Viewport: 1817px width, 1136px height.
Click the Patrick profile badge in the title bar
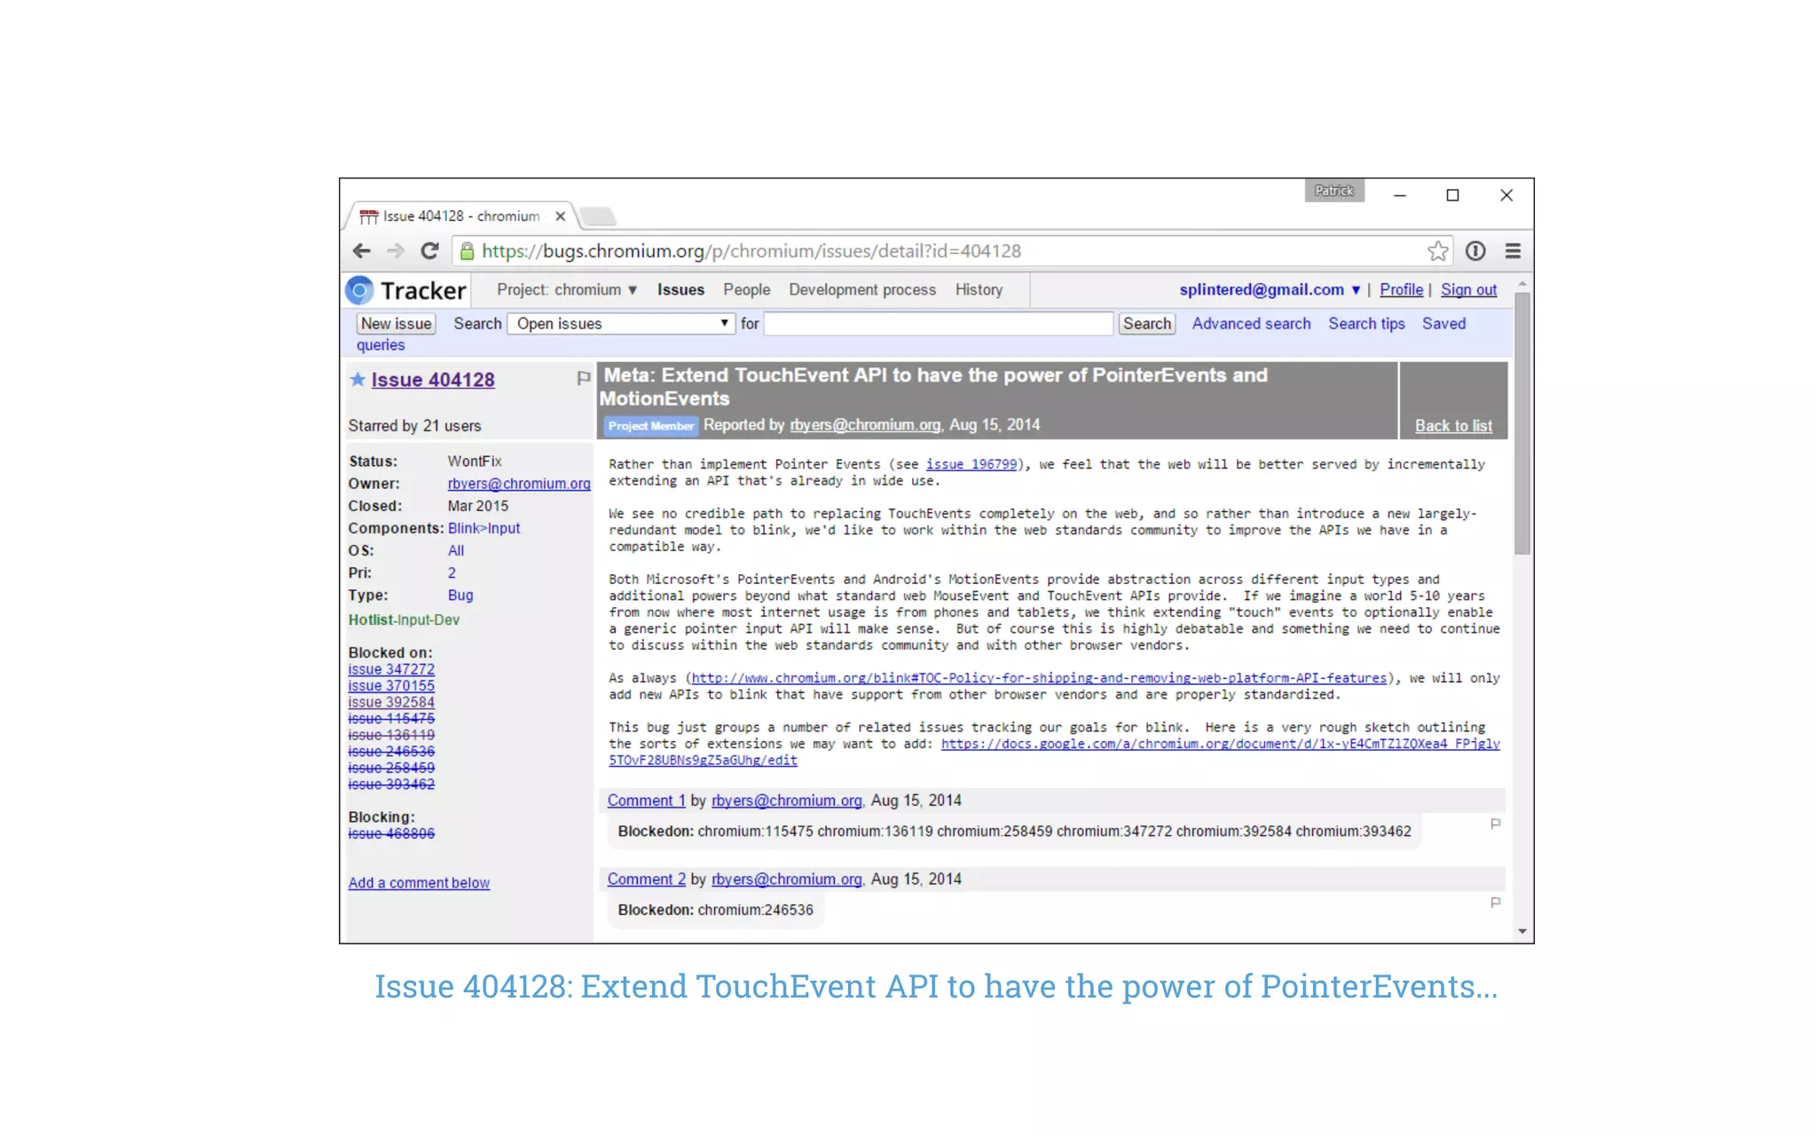1333,191
